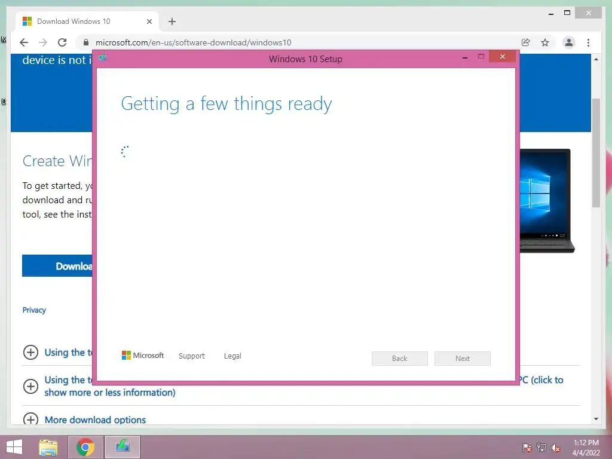
Task: Open File Explorer from the taskbar
Action: [x=48, y=447]
